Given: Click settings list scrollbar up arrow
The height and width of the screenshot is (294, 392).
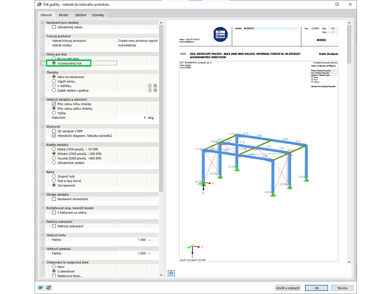Looking at the screenshot, I should click(161, 23).
